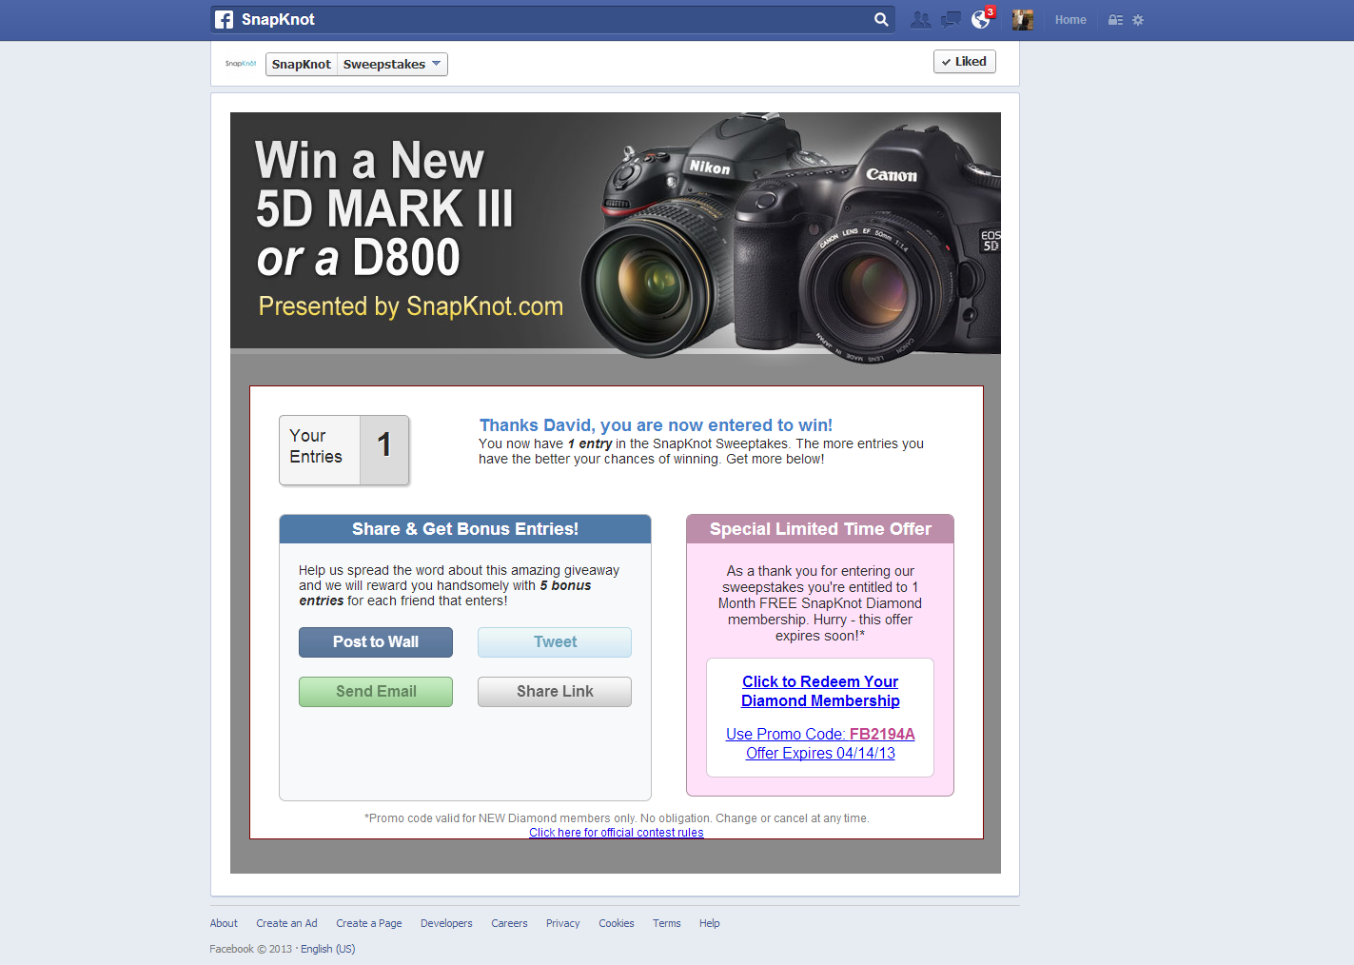Viewport: 1354px width, 965px height.
Task: Open the Cookies footer link
Action: 617,923
